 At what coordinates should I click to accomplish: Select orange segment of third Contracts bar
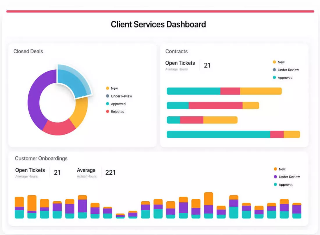click(x=221, y=120)
